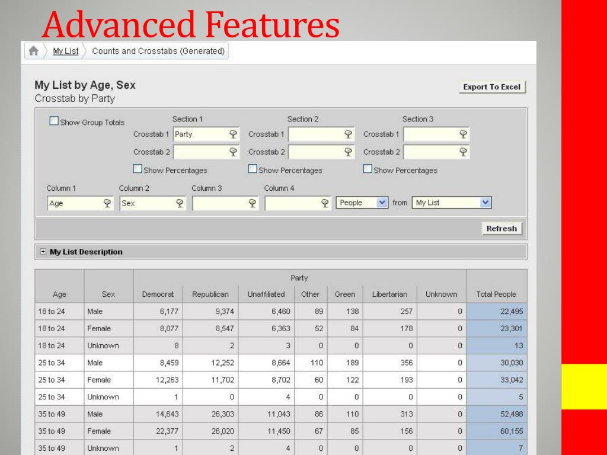Click the Crosstab by Party subtitle
Image resolution: width=607 pixels, height=455 pixels.
(75, 99)
